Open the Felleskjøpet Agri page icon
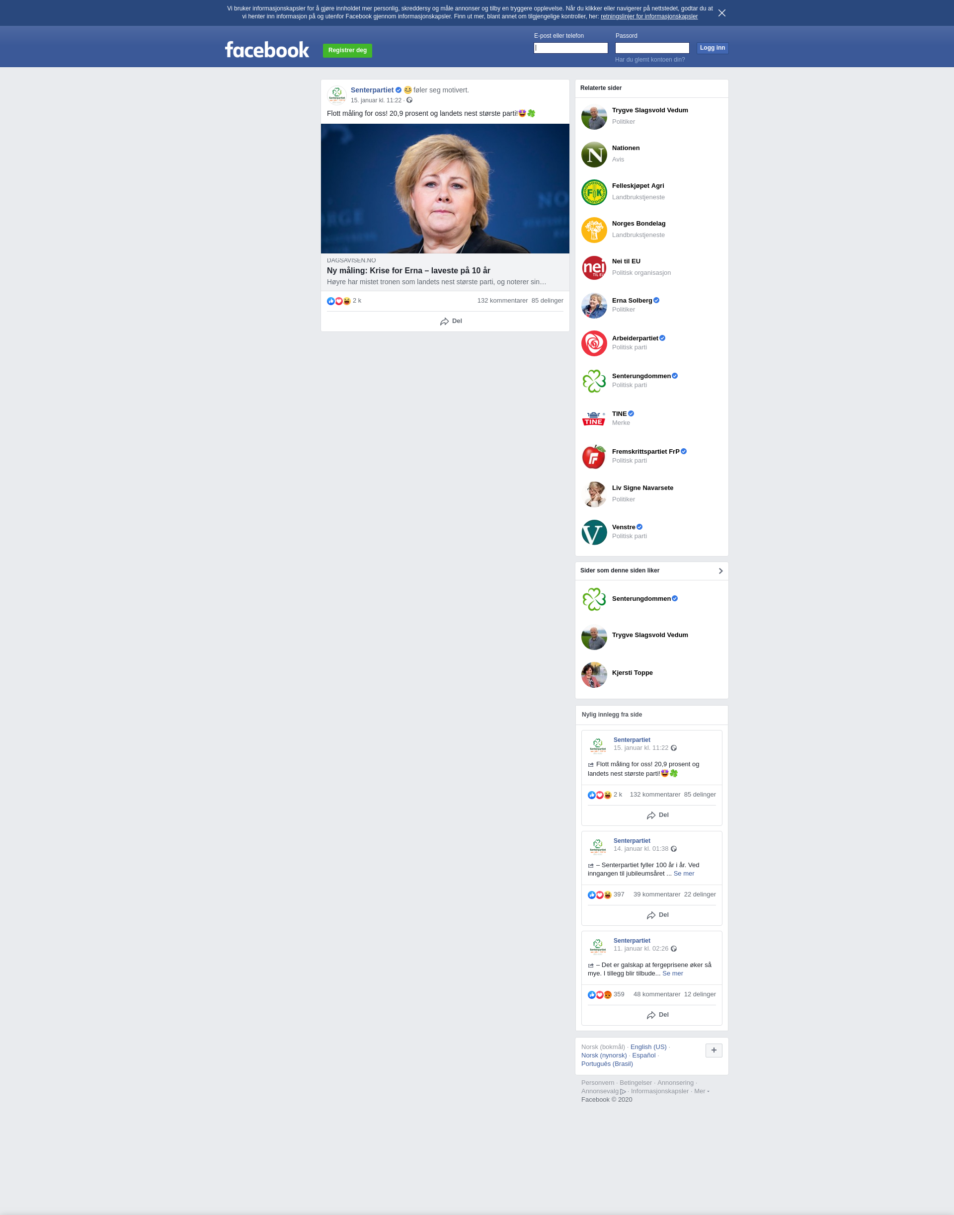 tap(594, 193)
